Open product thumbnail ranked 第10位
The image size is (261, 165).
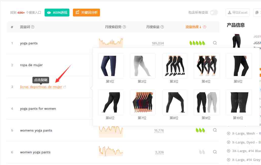[238, 102]
